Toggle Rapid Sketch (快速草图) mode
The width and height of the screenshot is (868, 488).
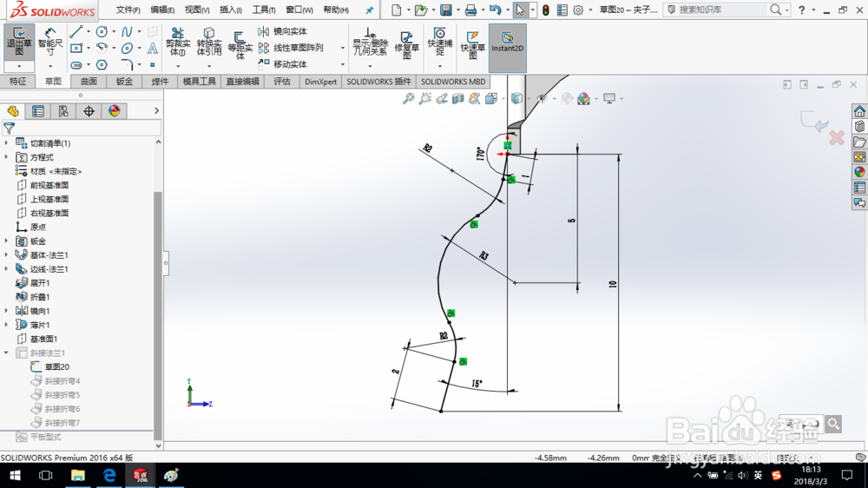[x=473, y=44]
